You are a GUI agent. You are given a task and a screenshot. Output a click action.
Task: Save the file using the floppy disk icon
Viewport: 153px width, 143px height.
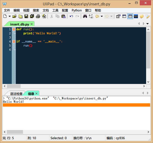[26, 16]
